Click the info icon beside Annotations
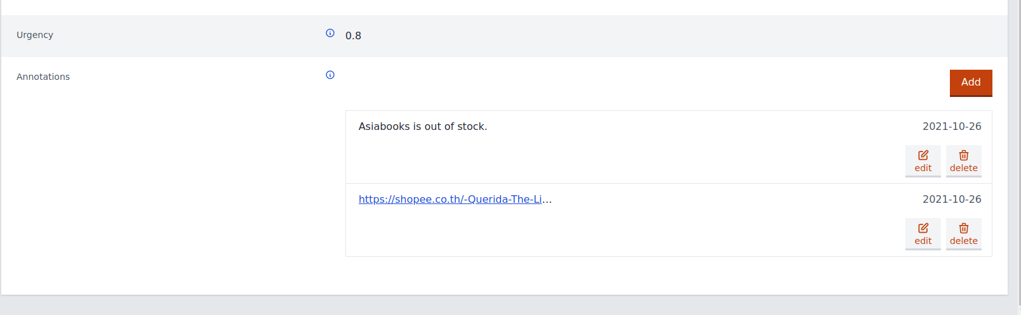Screen dimensions: 1021x315 click(330, 75)
